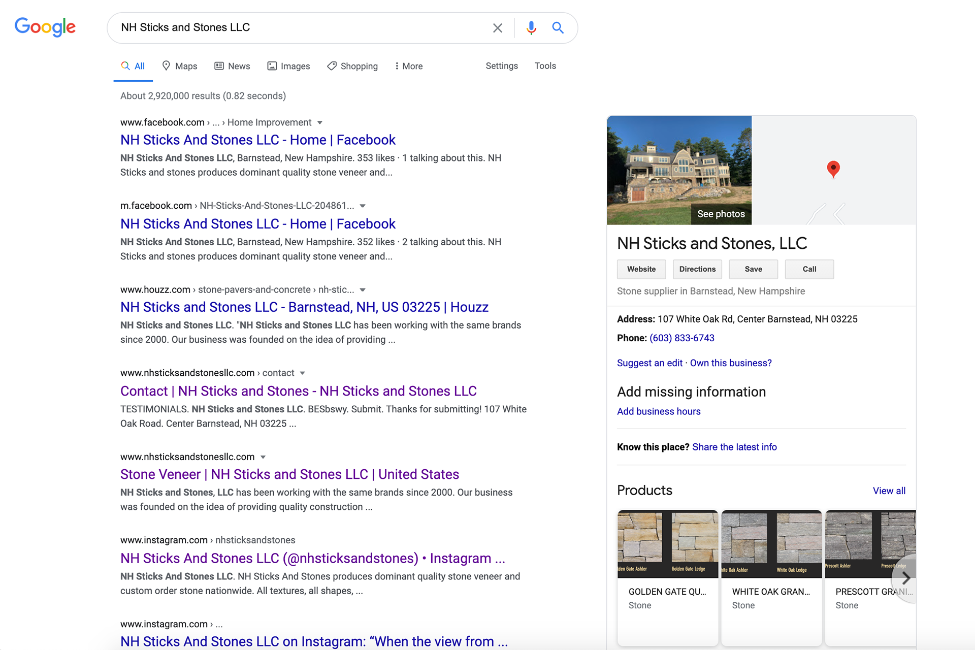975x650 pixels.
Task: Open the Houzz Barnstead, NH result
Action: [304, 307]
